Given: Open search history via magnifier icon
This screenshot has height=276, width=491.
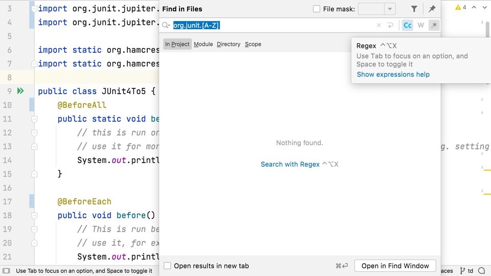Looking at the screenshot, I should click(166, 25).
